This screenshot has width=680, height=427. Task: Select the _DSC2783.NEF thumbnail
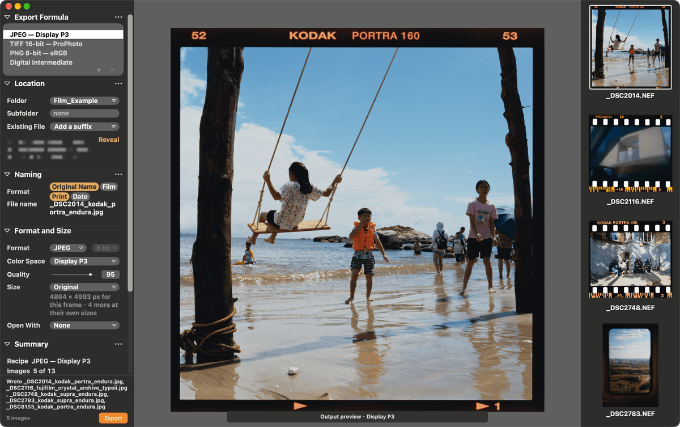coord(630,366)
